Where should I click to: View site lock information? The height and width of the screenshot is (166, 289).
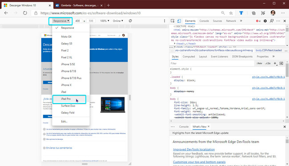(x=36, y=13)
